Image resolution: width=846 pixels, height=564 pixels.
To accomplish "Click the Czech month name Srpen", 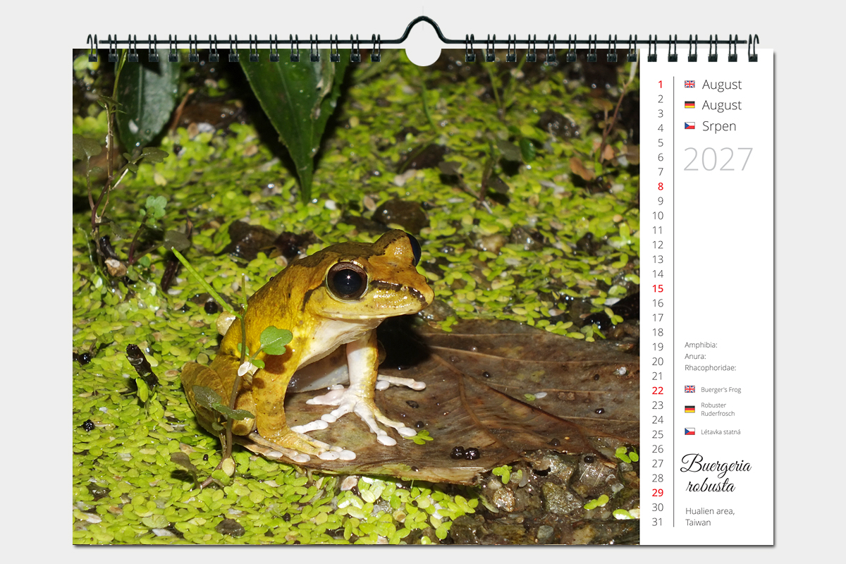I will coord(719,126).
